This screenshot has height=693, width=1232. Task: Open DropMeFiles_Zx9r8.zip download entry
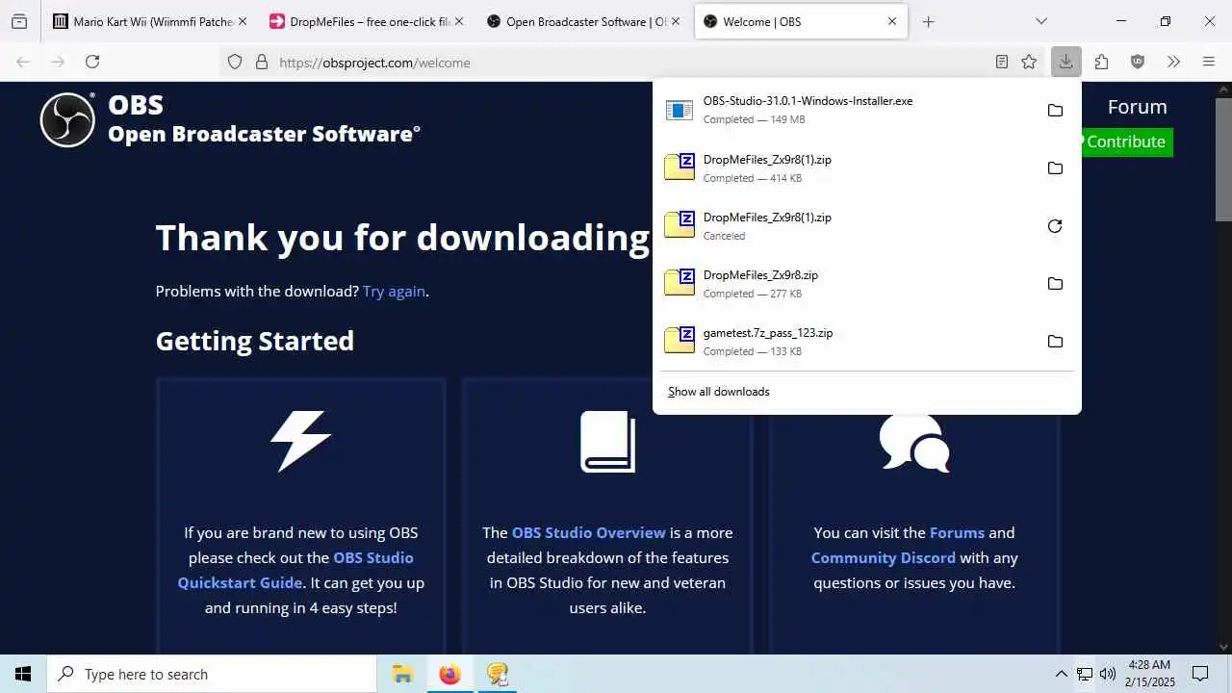[850, 283]
